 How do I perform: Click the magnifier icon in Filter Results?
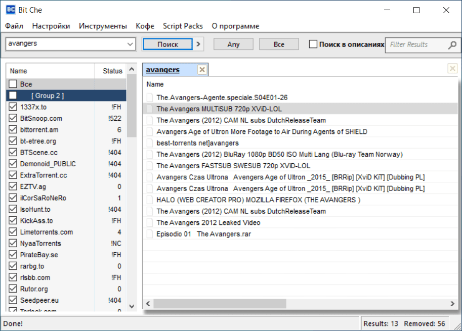452,44
